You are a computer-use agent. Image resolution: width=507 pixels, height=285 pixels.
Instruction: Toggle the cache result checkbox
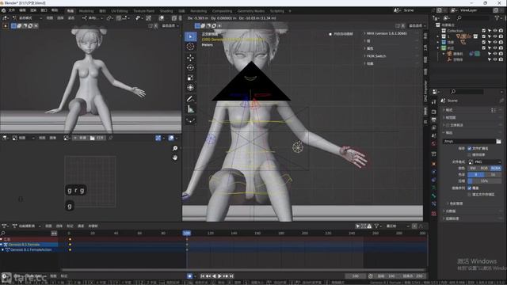pyautogui.click(x=470, y=155)
